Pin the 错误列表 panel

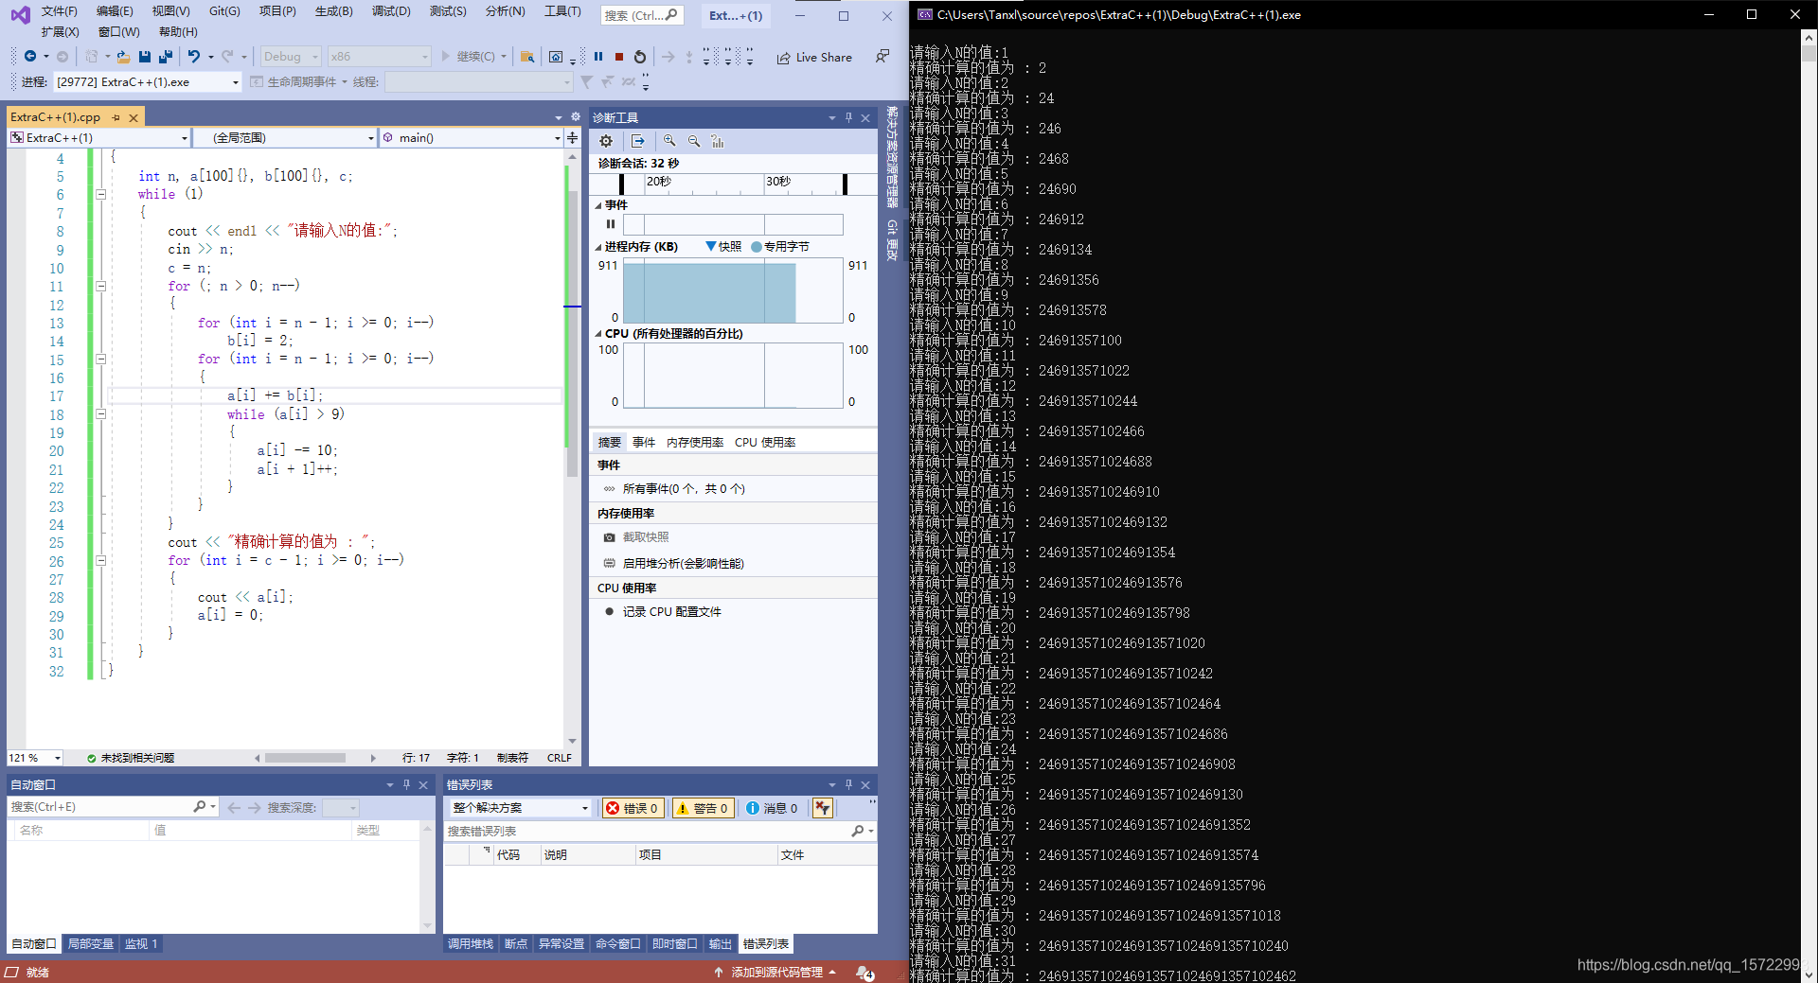tap(848, 784)
